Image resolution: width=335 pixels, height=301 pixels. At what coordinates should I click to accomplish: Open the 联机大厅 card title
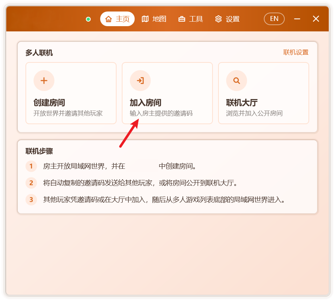[242, 103]
